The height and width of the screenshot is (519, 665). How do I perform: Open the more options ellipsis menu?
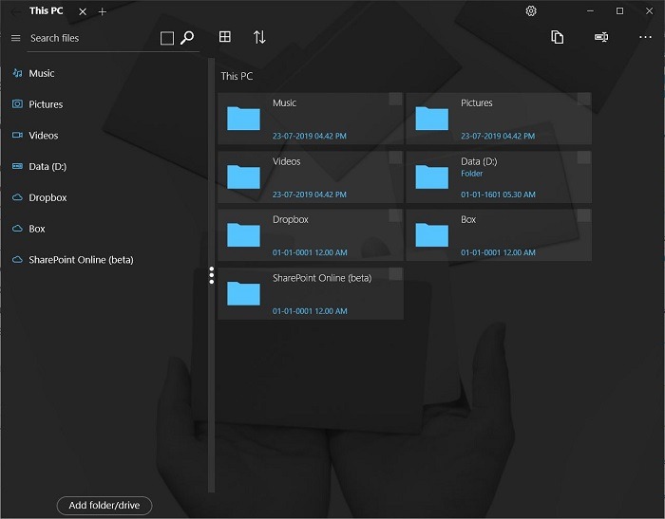(645, 37)
